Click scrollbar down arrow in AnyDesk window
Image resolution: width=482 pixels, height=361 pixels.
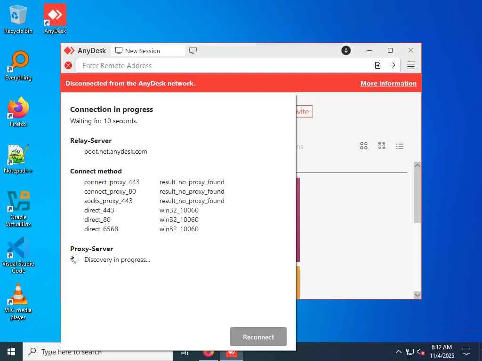pyautogui.click(x=417, y=295)
